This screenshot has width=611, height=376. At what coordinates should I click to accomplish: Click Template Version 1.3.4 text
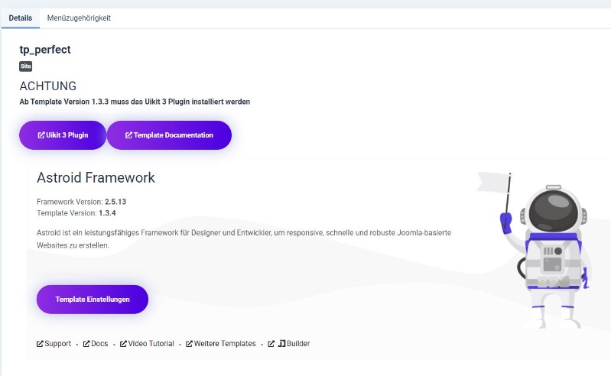click(76, 213)
